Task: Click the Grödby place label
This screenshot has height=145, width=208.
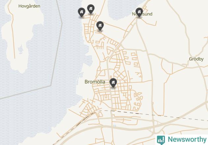Action: point(196,59)
